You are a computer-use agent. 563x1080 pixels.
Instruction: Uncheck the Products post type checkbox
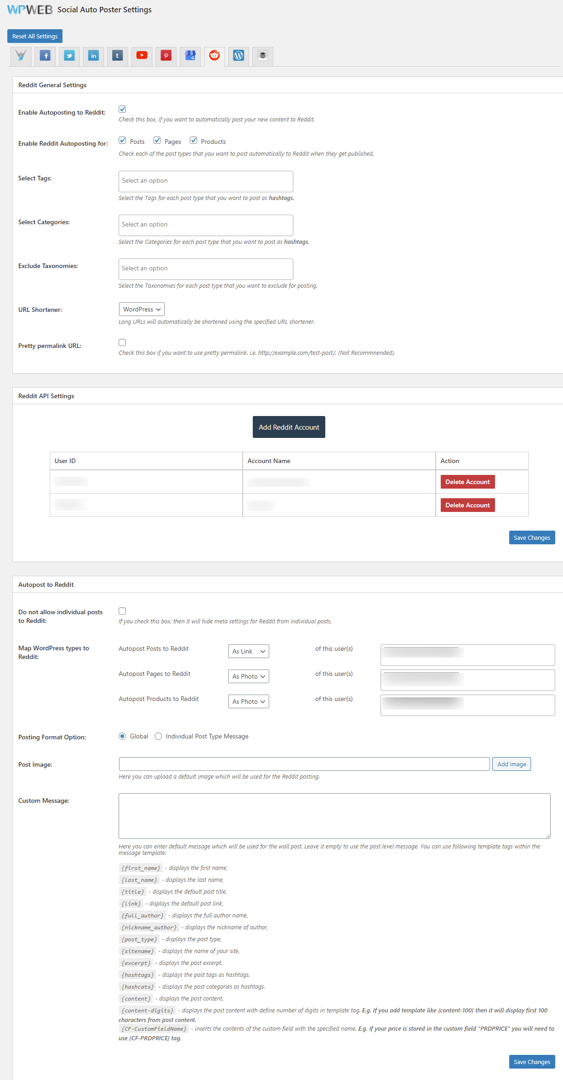click(x=193, y=140)
